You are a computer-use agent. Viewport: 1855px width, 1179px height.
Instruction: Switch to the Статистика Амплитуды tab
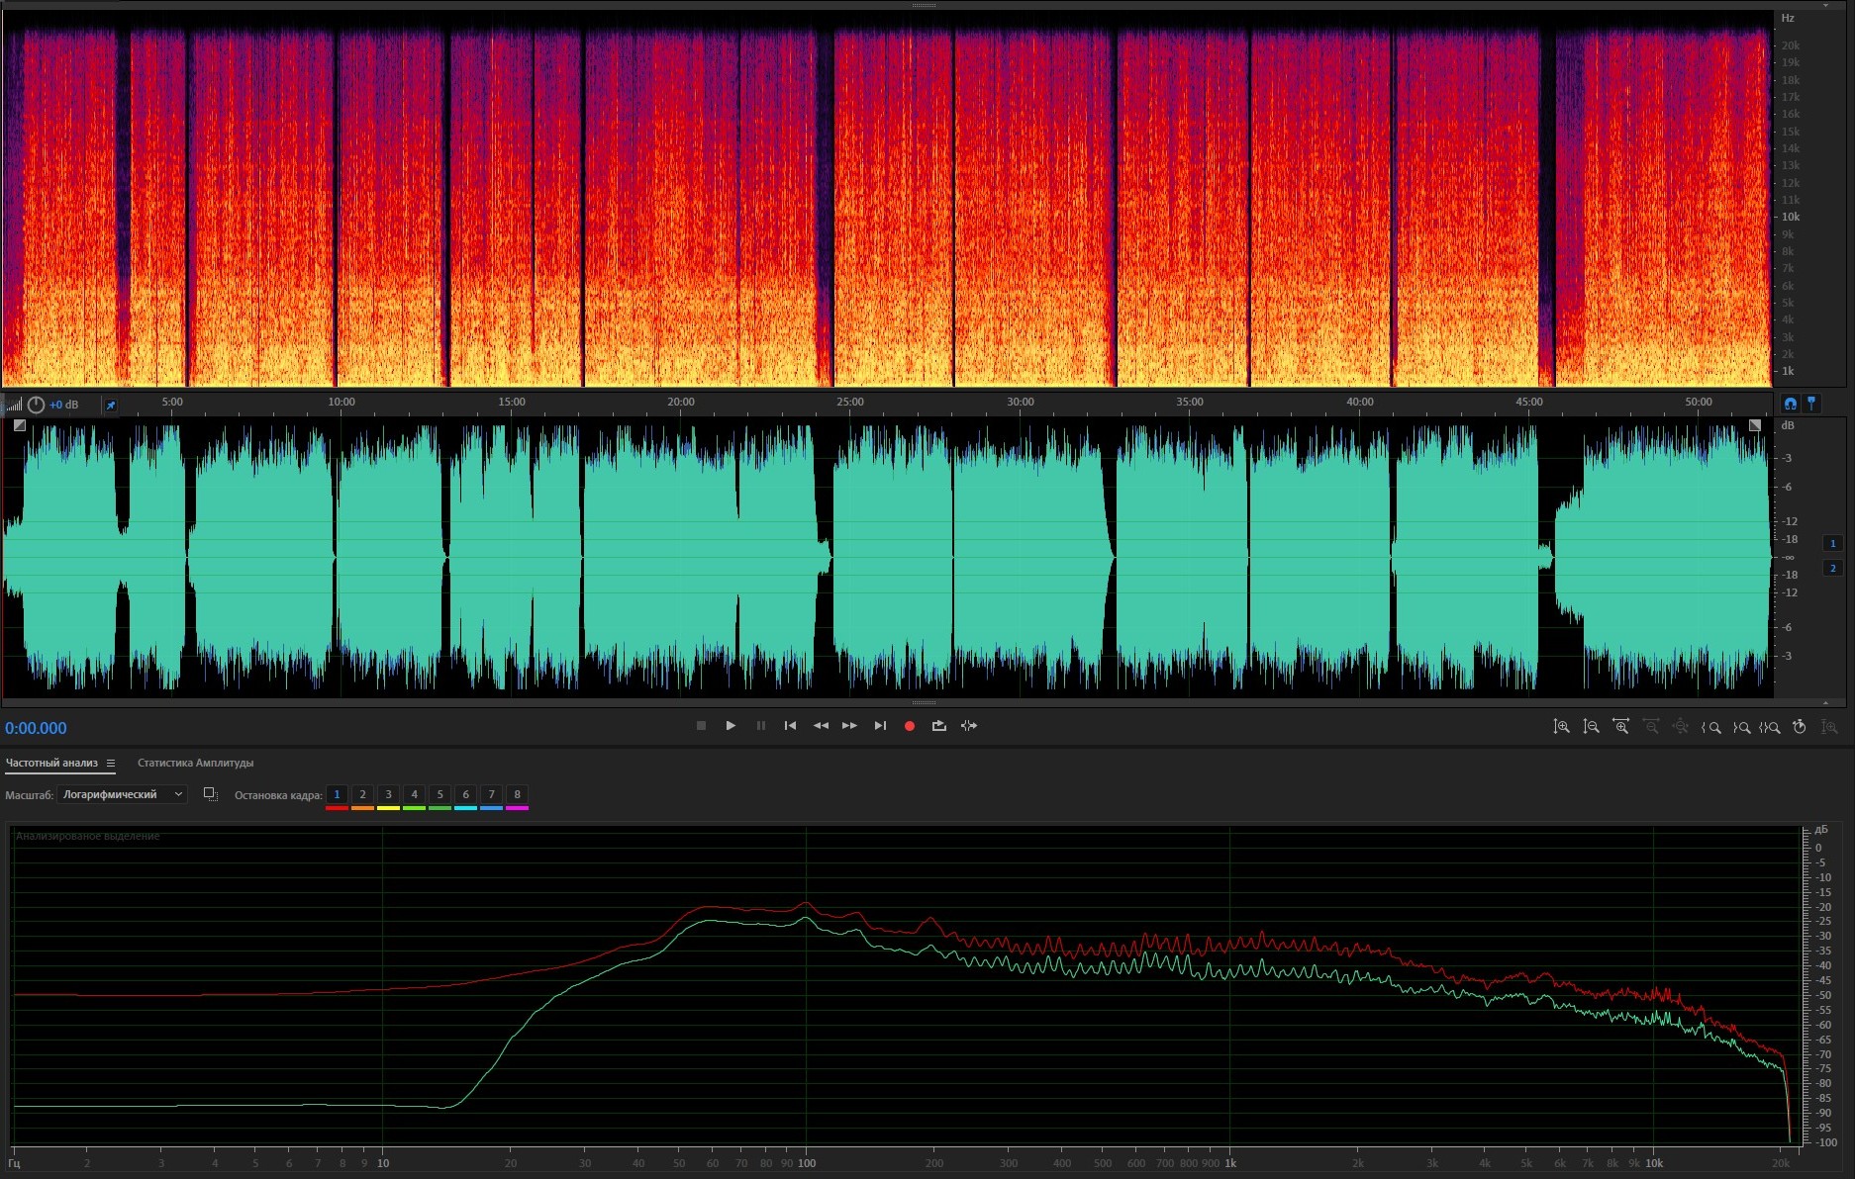click(195, 763)
